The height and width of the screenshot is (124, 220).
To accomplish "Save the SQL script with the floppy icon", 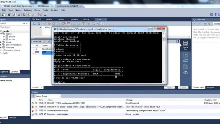I will pyautogui.click(x=39, y=24).
